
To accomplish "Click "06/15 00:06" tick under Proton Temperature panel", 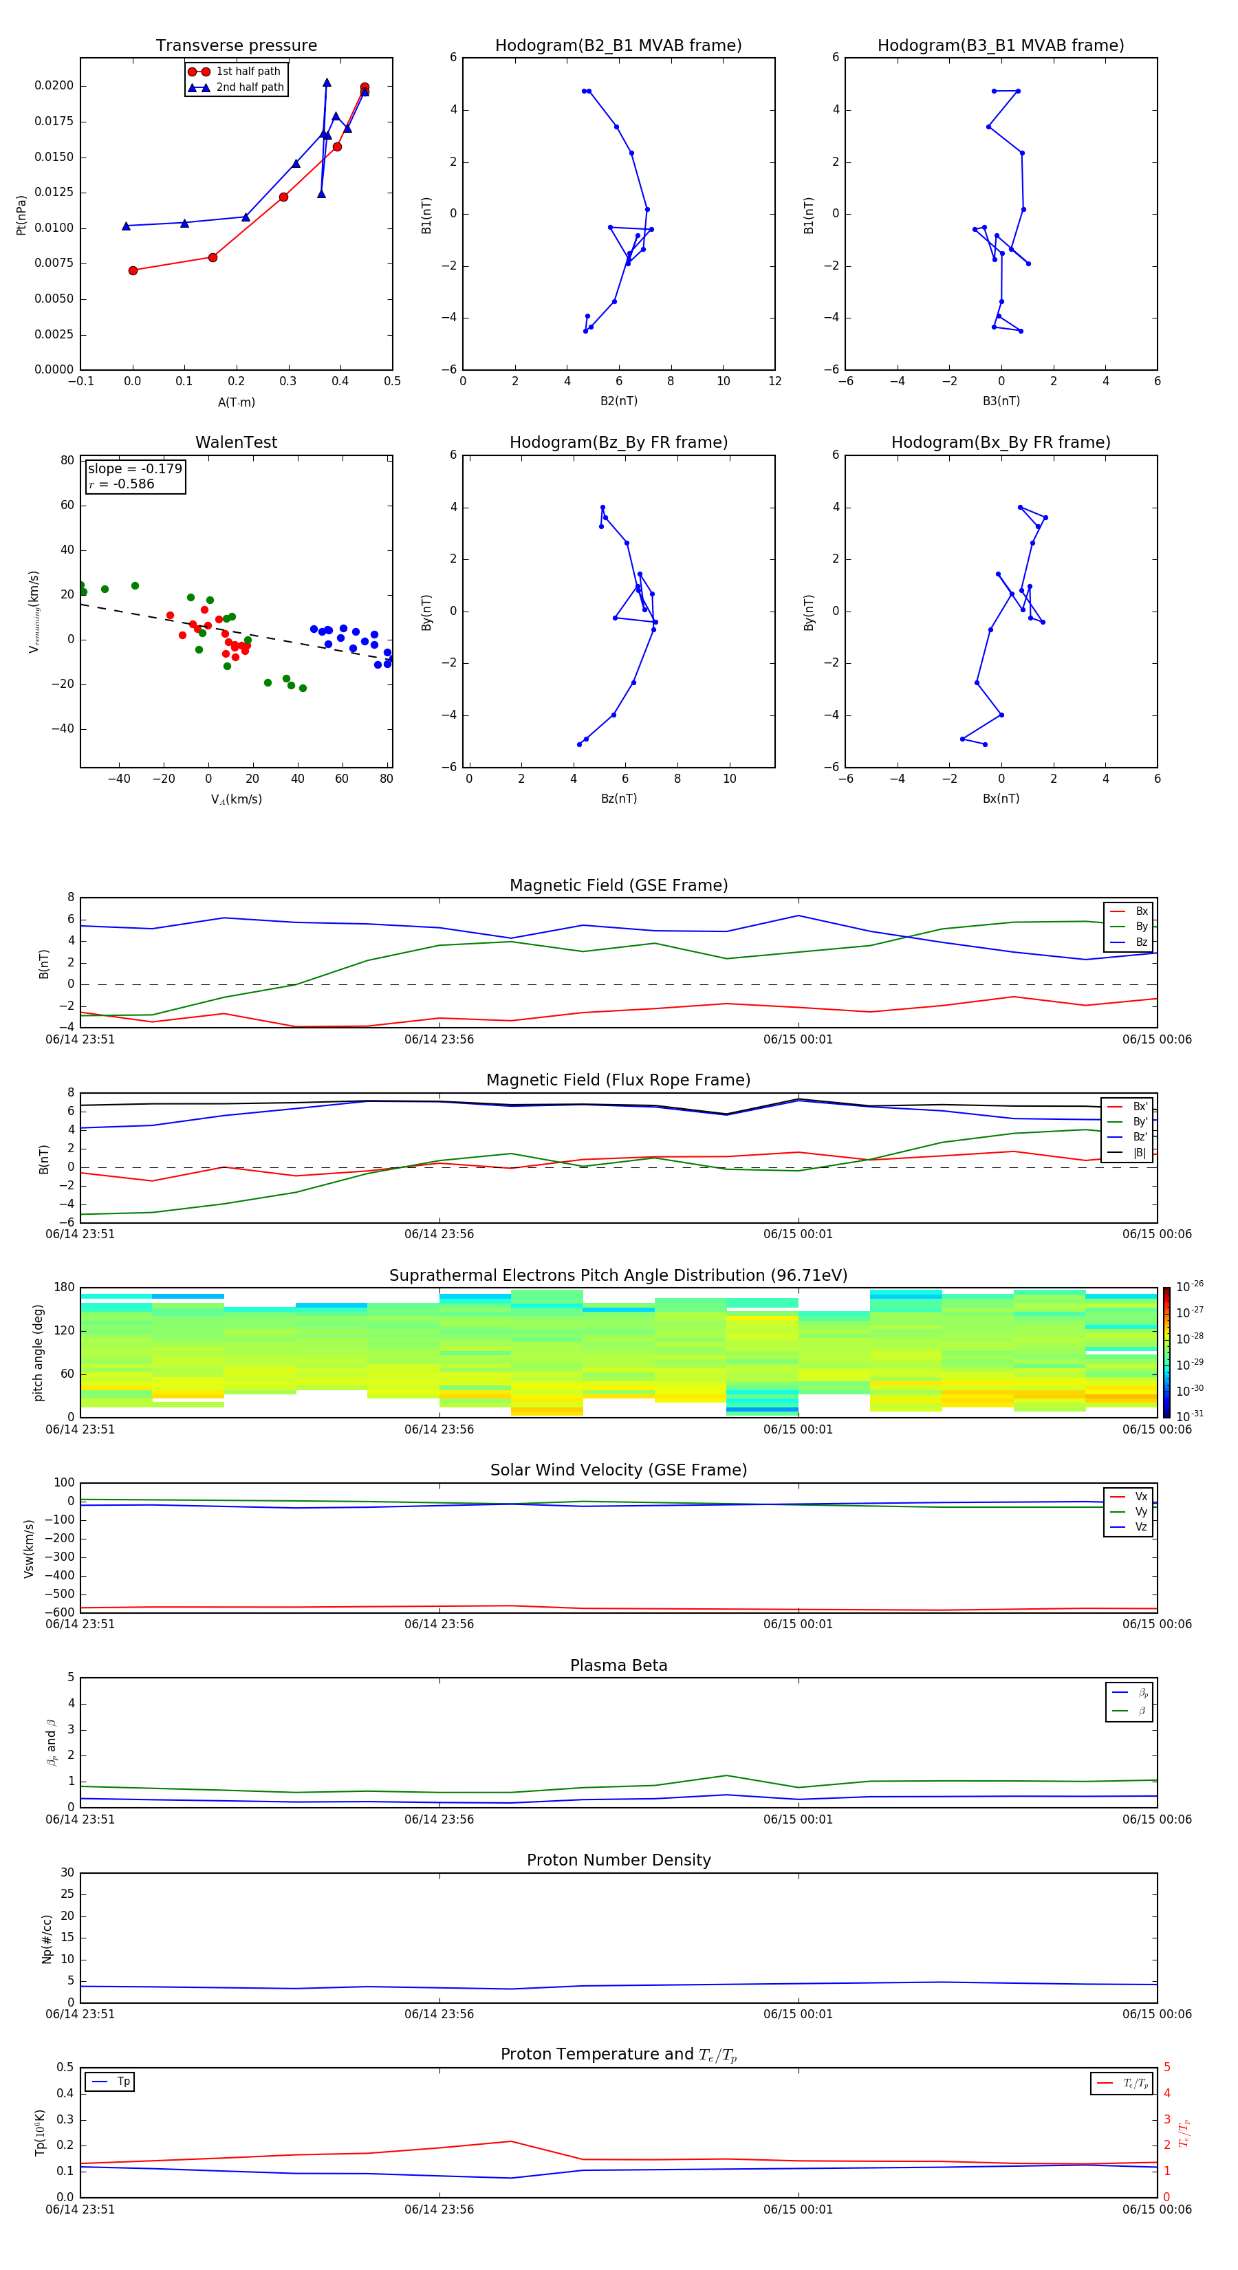I will (1157, 2209).
